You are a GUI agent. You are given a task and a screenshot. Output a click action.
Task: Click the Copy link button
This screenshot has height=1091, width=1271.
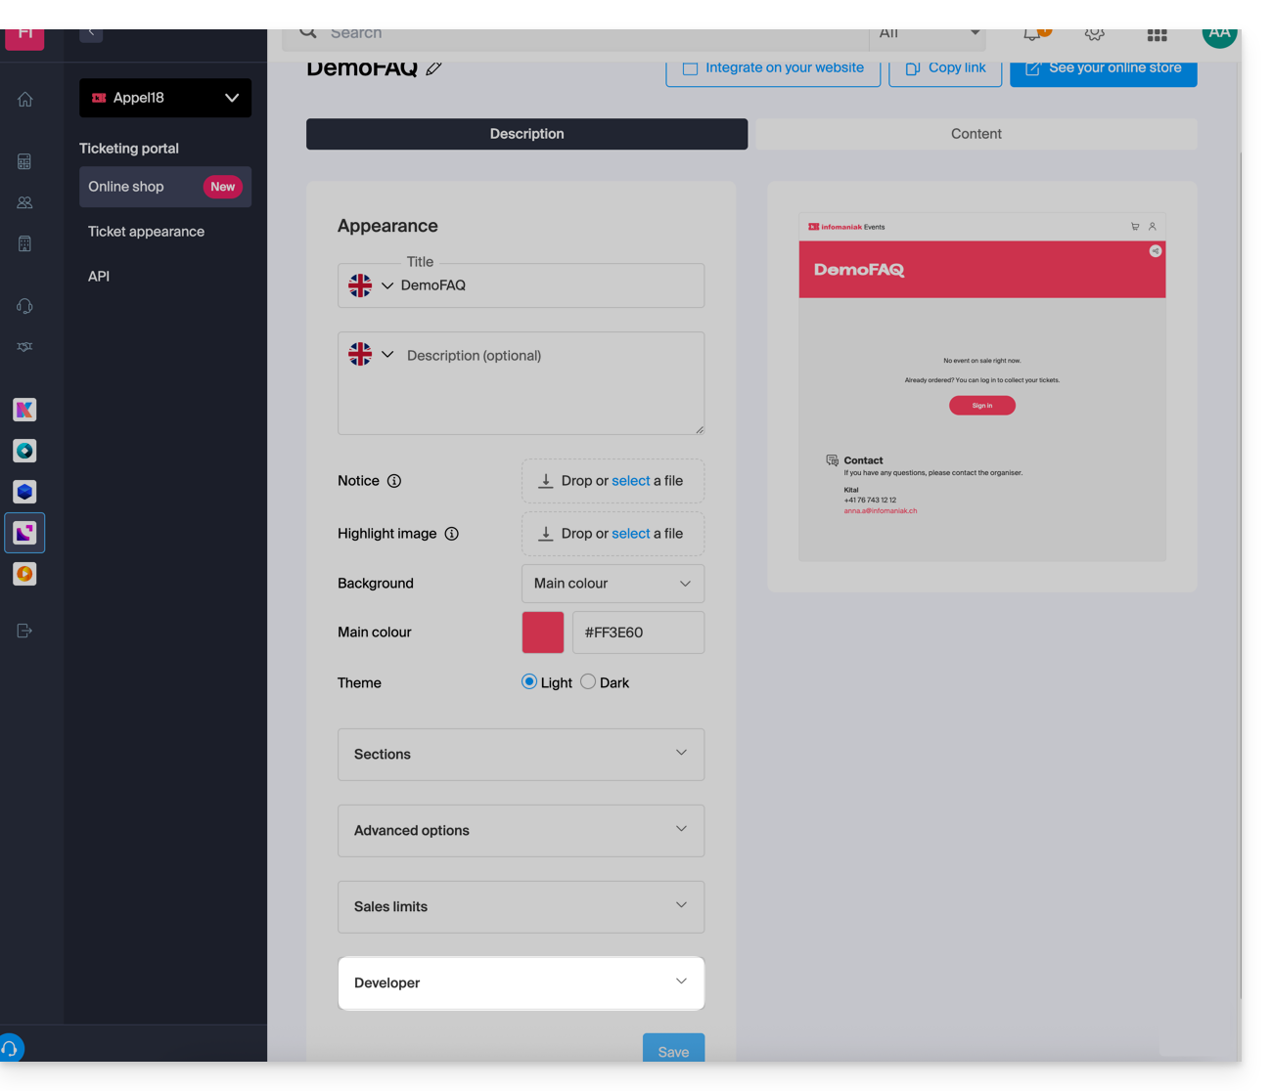(945, 68)
